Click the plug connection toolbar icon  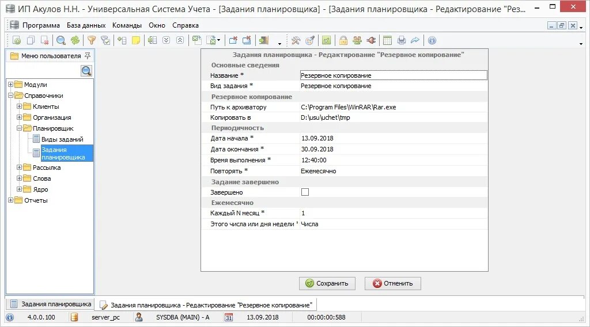pyautogui.click(x=371, y=40)
